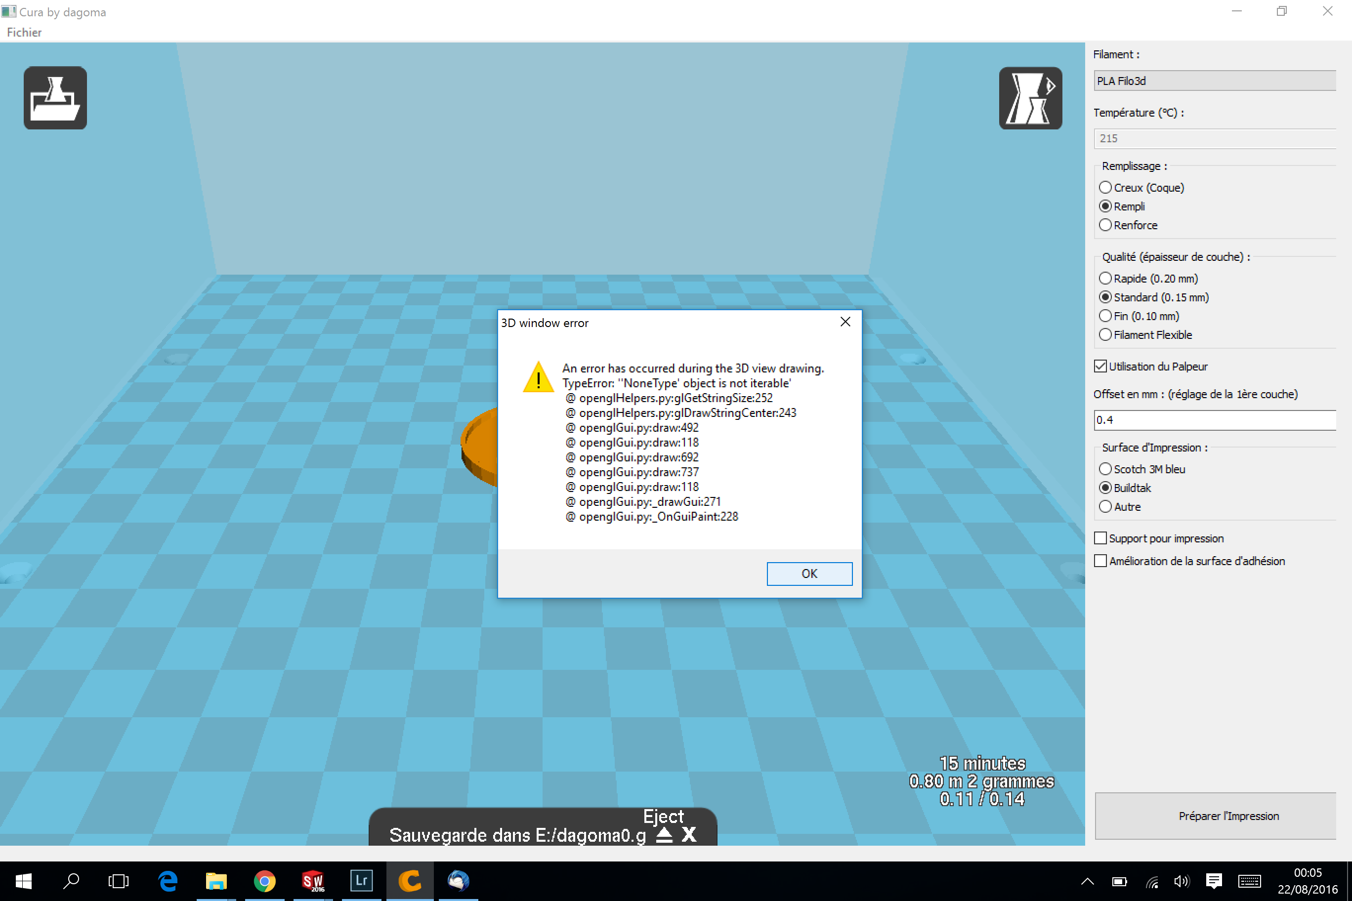Click "Sauvegarde dans E:/dagoma0.g" text
Image resolution: width=1352 pixels, height=901 pixels.
(517, 835)
